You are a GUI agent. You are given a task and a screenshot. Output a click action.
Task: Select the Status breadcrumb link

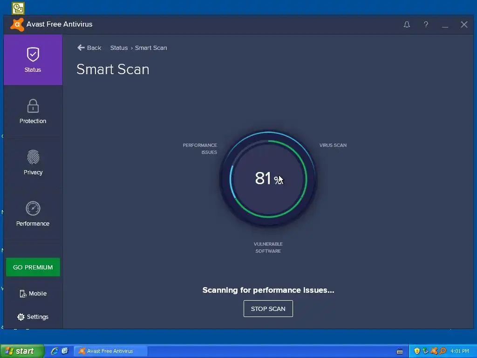coord(119,48)
